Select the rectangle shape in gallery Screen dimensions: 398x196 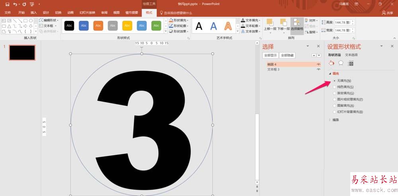click(25, 21)
